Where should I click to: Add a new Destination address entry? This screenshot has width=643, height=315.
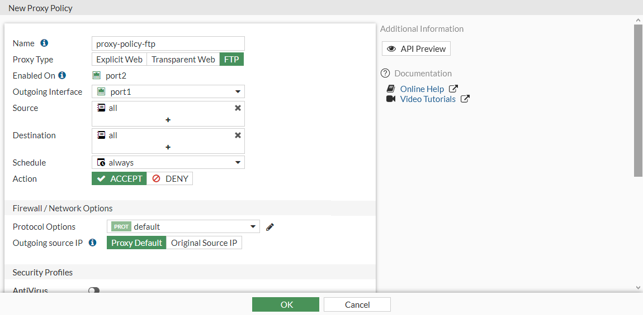click(x=168, y=147)
